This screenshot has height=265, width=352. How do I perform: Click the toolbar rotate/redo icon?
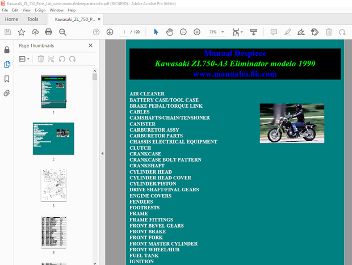click(342, 32)
